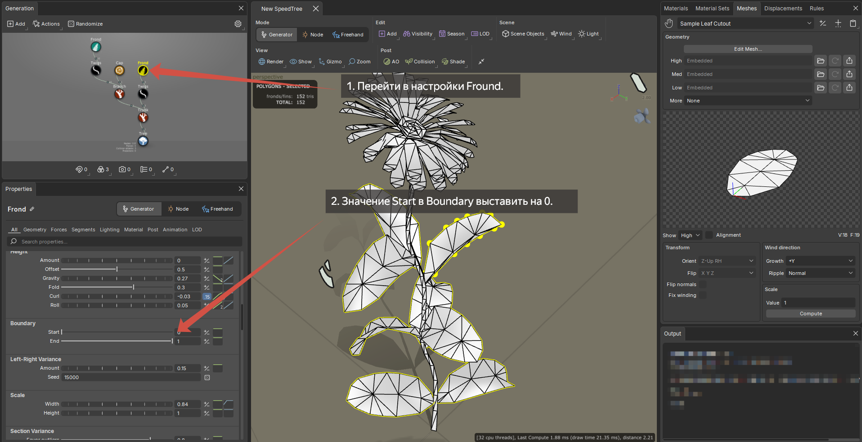Viewport: 862px width, 442px height.
Task: Open Scene Objects in Scene toolbar
Action: click(523, 34)
